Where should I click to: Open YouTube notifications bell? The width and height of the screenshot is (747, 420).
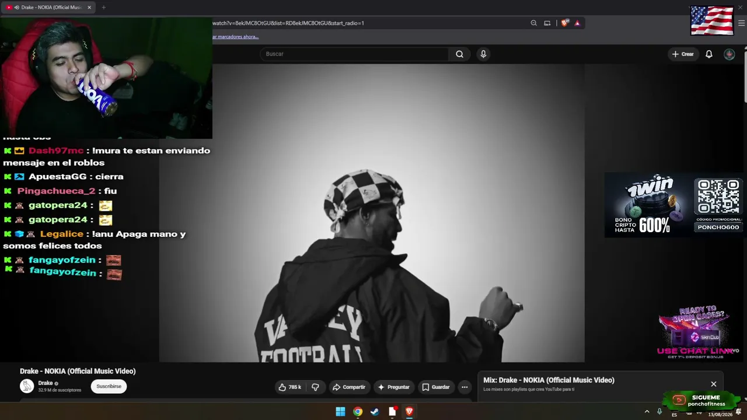(709, 54)
